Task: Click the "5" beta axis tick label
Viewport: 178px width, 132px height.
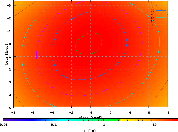Action: point(10,108)
